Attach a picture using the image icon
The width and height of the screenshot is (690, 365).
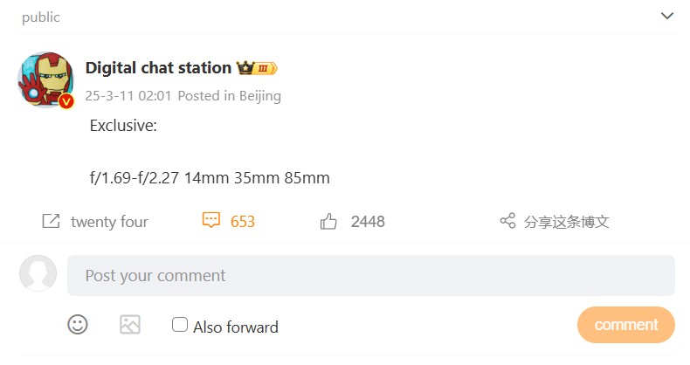pos(130,325)
